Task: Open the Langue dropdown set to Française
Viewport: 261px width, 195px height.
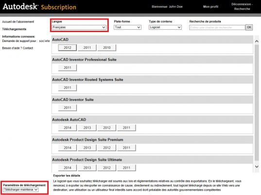Action: click(79, 27)
